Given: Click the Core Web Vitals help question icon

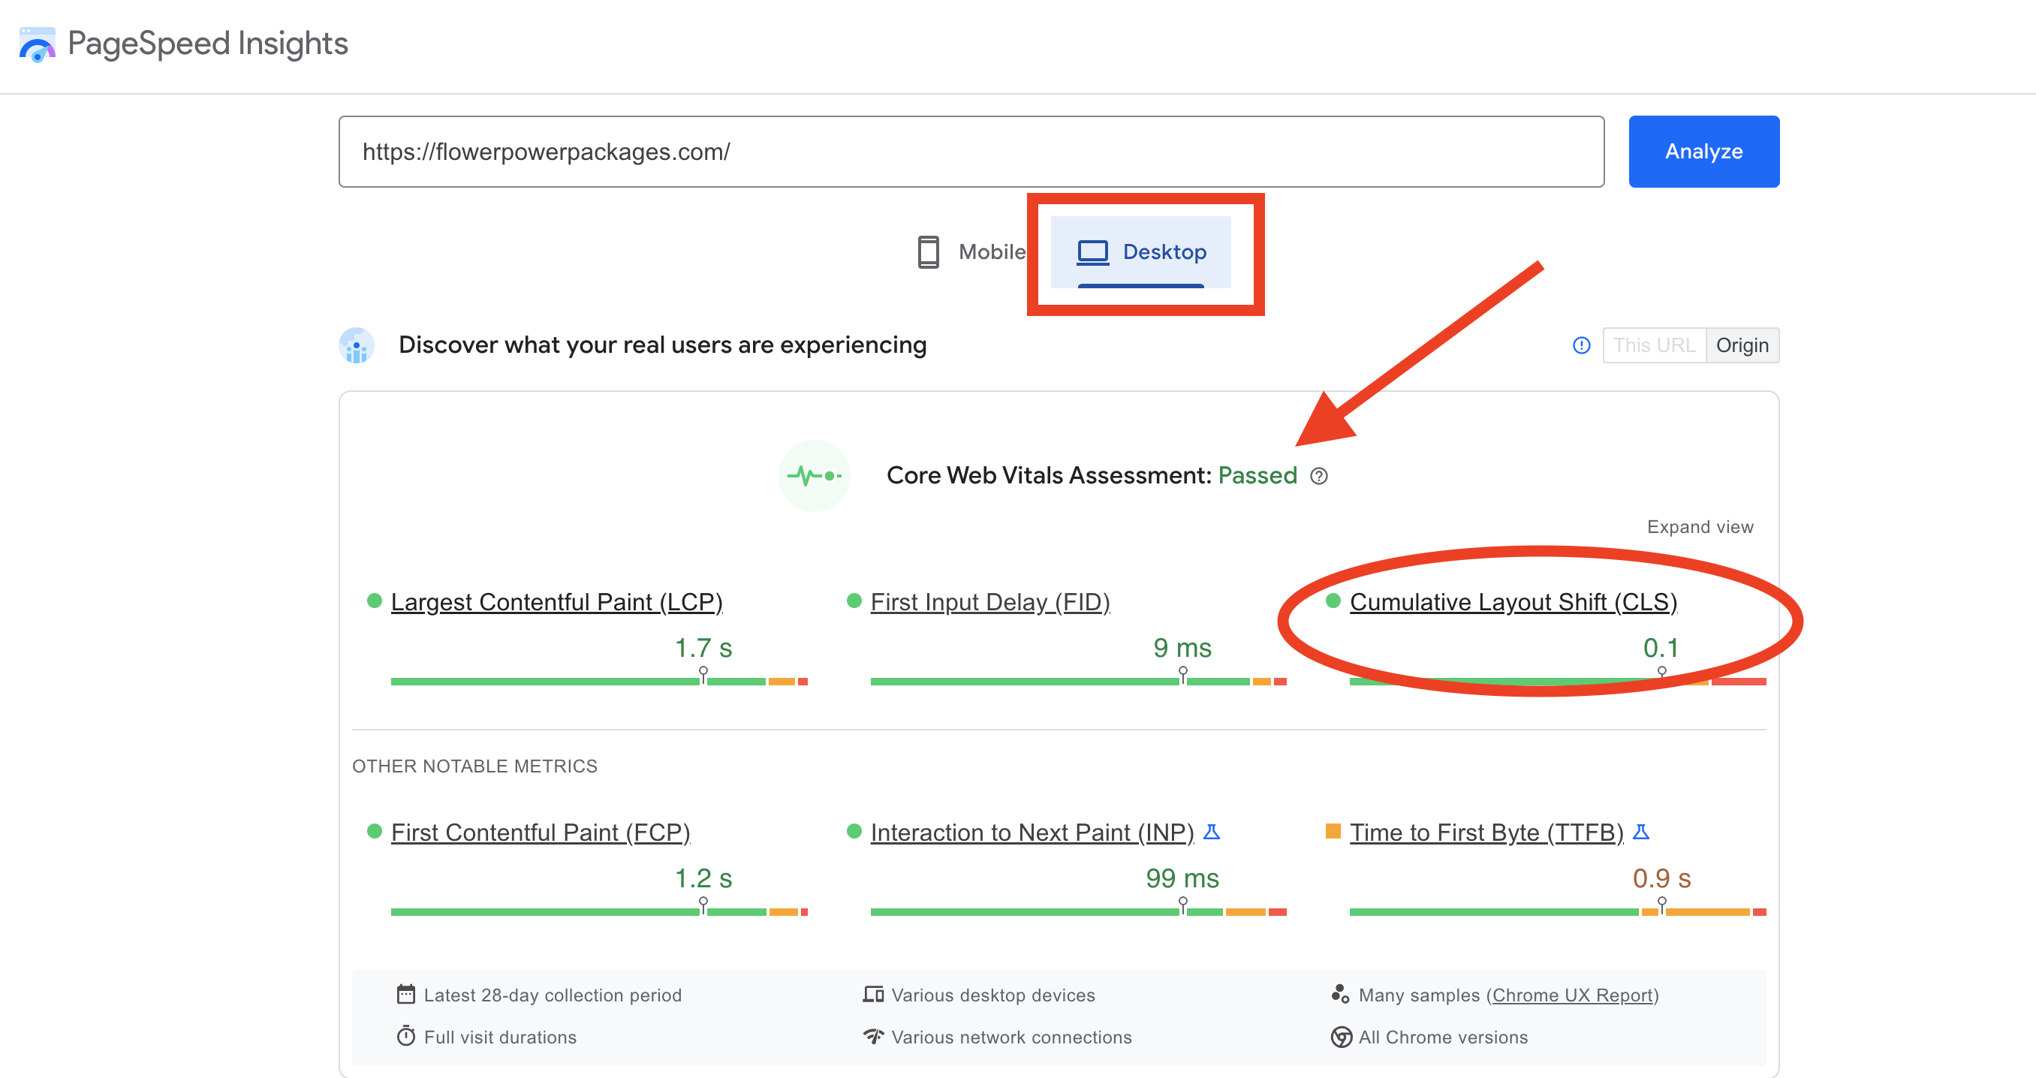Looking at the screenshot, I should pyautogui.click(x=1318, y=476).
